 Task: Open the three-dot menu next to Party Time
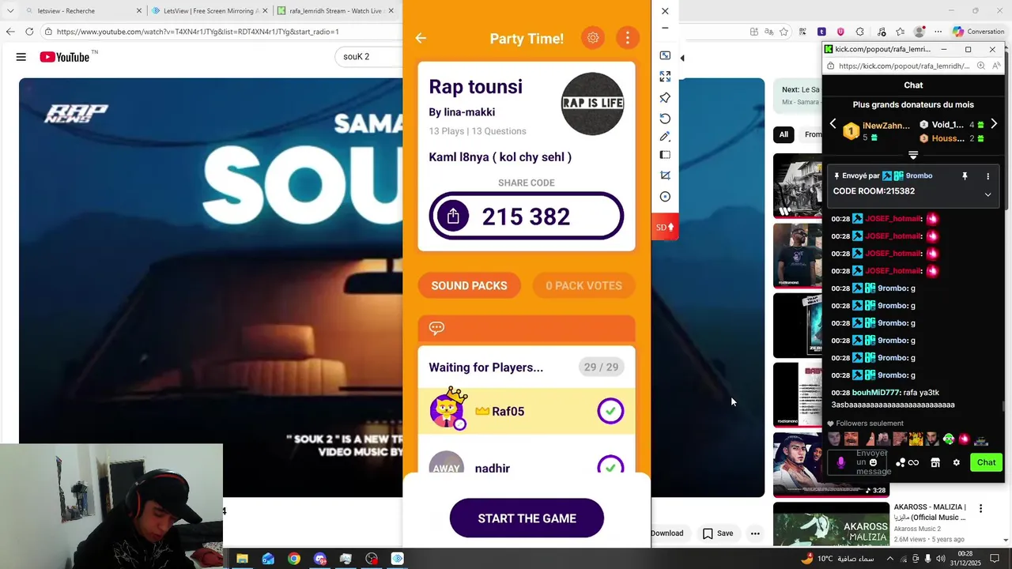coord(628,38)
